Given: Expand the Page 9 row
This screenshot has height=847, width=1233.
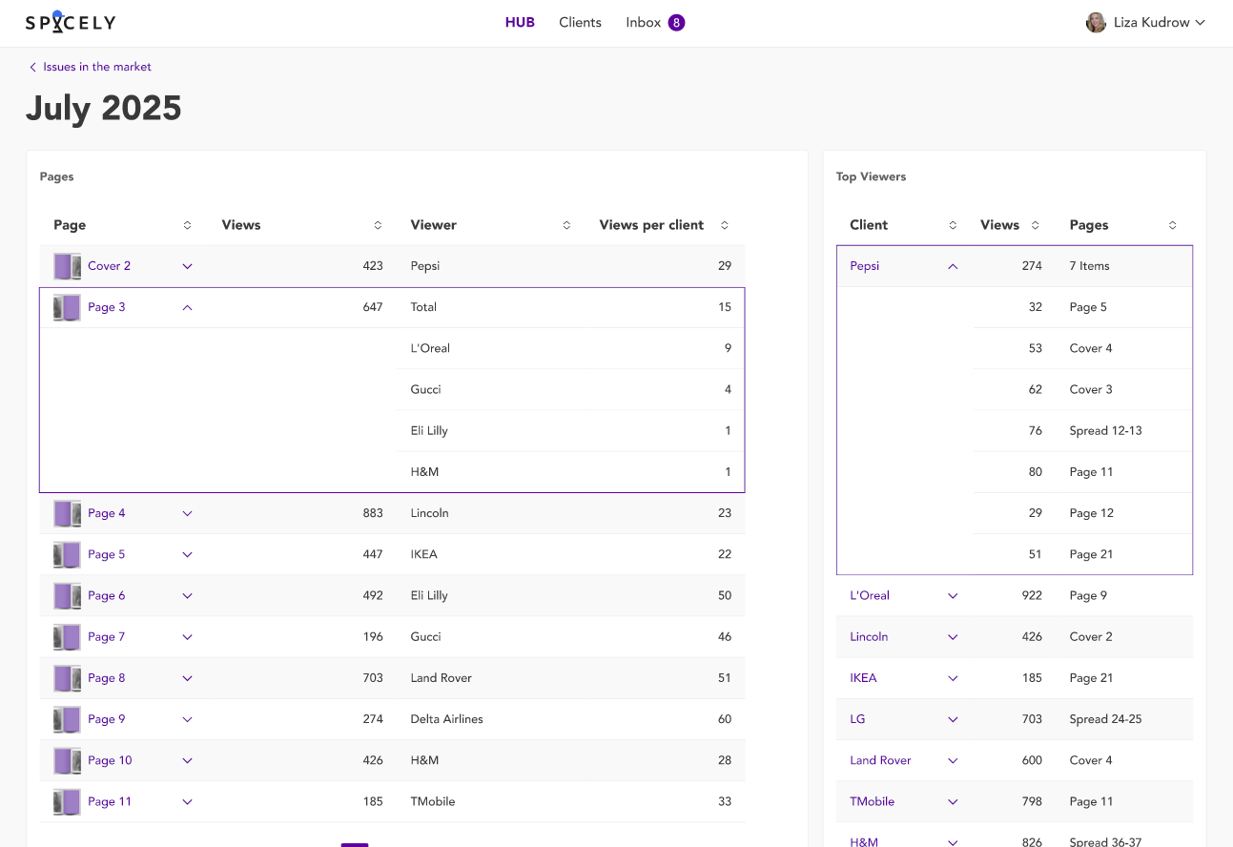Looking at the screenshot, I should pos(187,719).
